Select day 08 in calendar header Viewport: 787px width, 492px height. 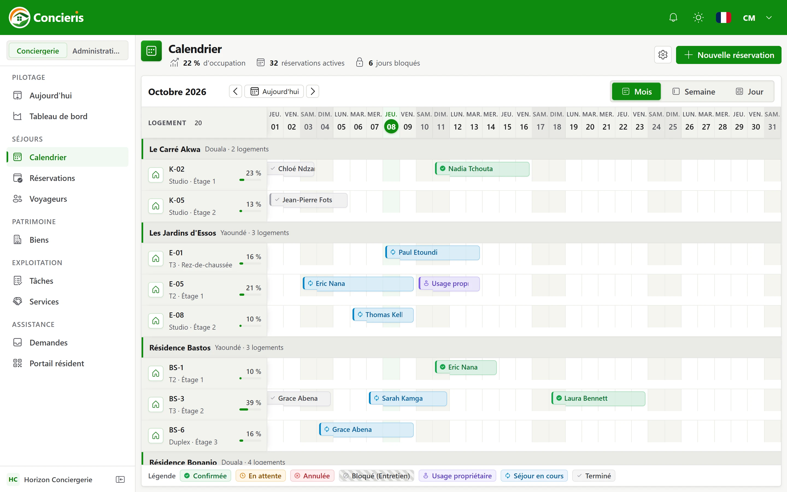(391, 127)
